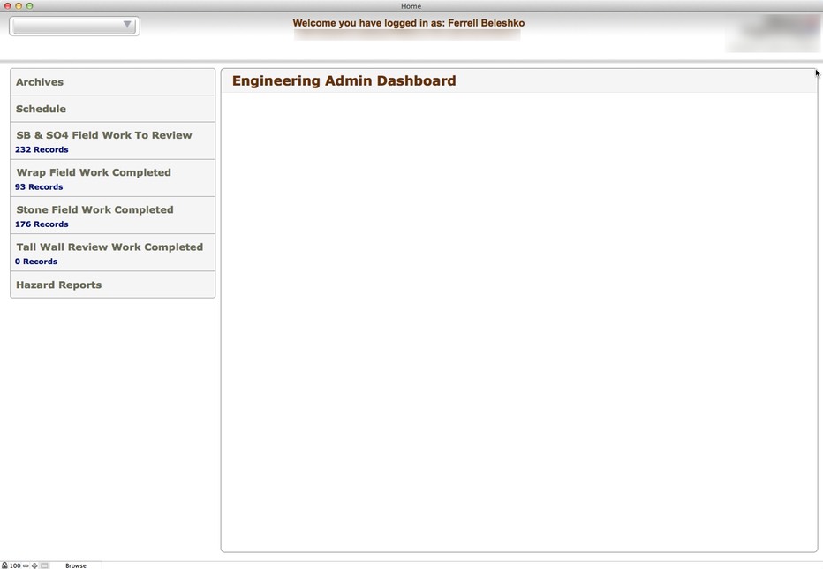This screenshot has height=569, width=823.
Task: Open the Archives section
Action: [112, 82]
